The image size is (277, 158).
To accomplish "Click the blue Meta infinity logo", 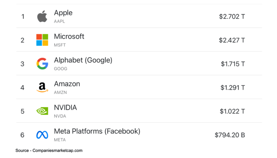I will click(x=42, y=135).
